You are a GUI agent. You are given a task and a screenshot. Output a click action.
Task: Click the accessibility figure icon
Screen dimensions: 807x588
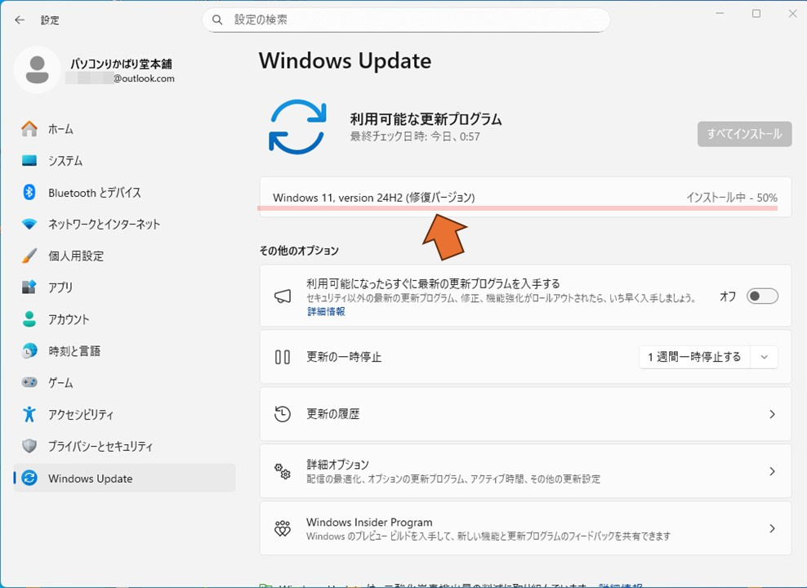(x=29, y=414)
